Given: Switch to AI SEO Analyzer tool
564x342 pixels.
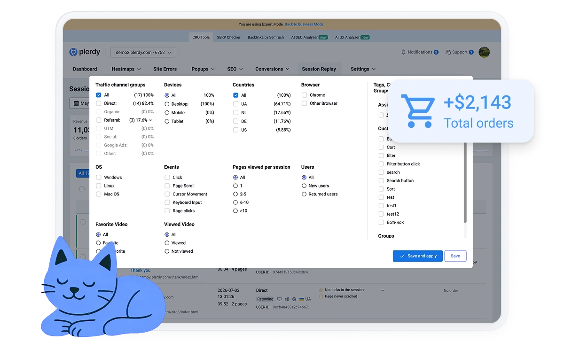Looking at the screenshot, I should tap(309, 37).
